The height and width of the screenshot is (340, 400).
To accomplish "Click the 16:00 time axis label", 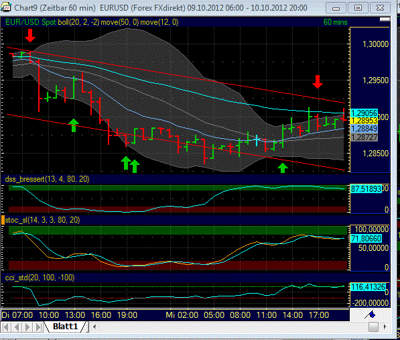I will tap(101, 315).
